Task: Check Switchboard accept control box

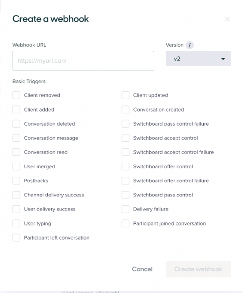Action: (125, 138)
